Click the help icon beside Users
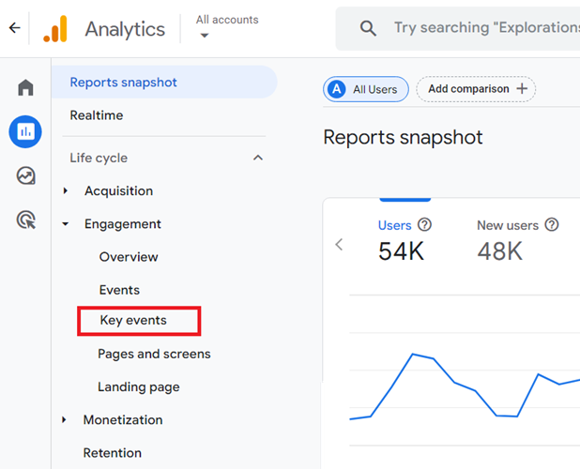This screenshot has height=469, width=580. (x=425, y=225)
